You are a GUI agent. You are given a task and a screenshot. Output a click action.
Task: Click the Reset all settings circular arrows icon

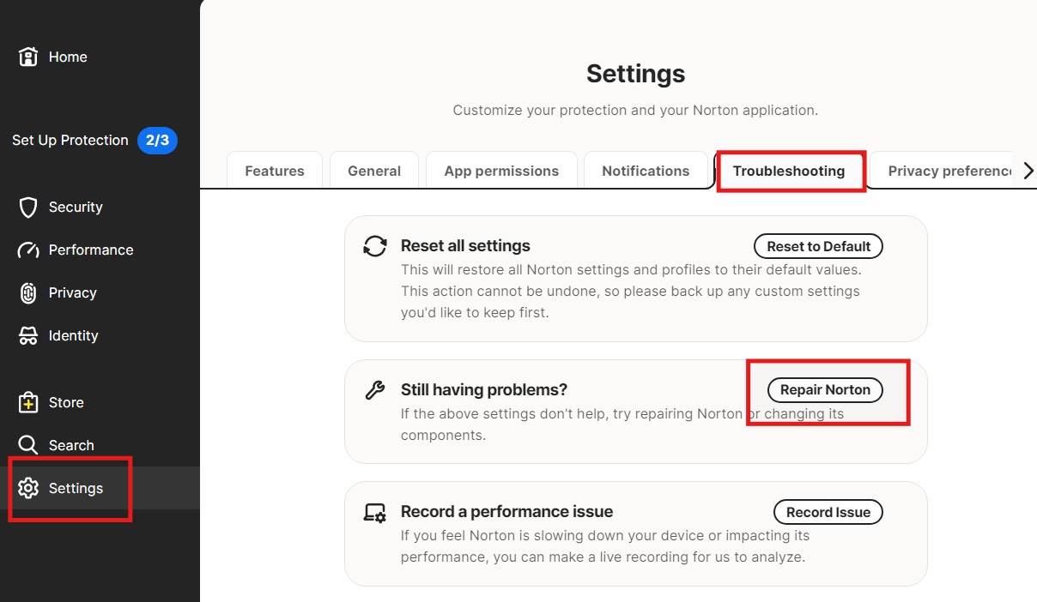point(375,246)
